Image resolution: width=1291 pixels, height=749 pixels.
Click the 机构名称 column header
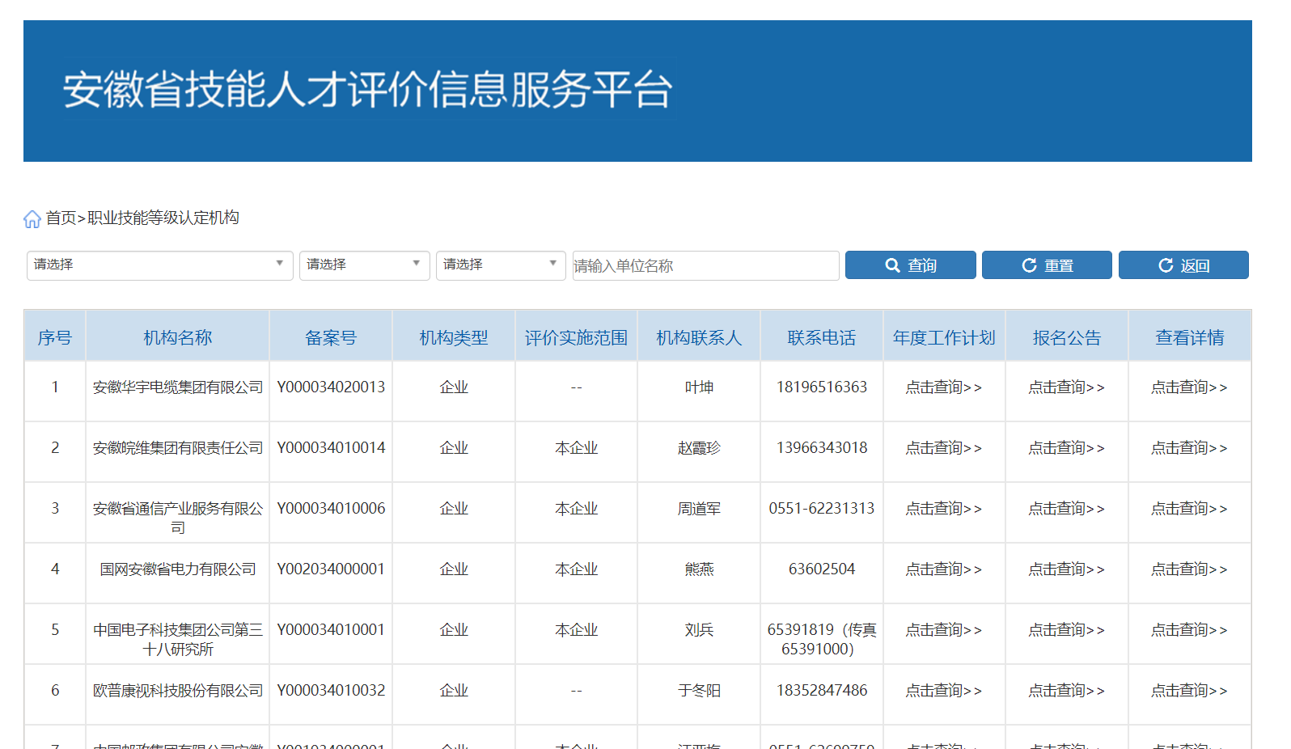[177, 337]
